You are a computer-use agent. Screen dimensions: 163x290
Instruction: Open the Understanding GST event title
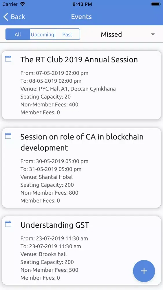(x=55, y=225)
